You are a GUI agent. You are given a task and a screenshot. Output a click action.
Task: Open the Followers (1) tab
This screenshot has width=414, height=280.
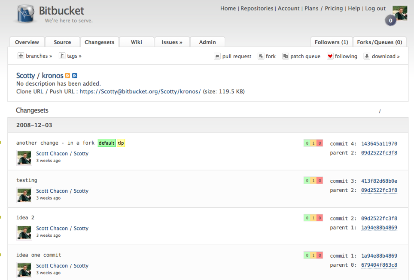[331, 42]
